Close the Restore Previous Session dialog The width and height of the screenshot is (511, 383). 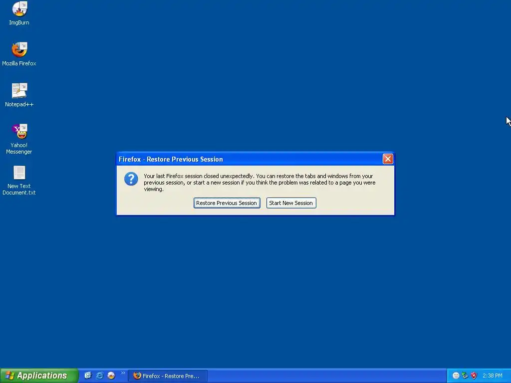click(x=387, y=159)
